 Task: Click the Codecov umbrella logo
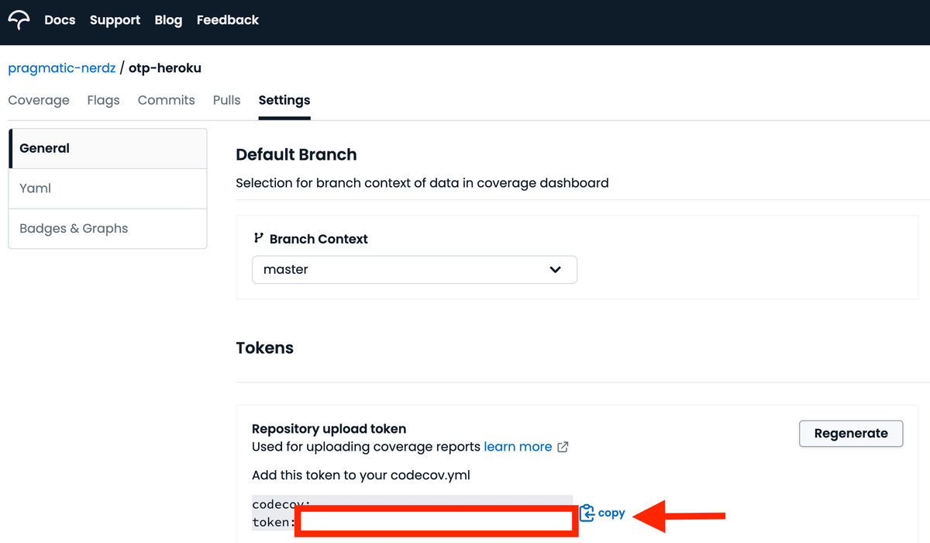tap(19, 20)
